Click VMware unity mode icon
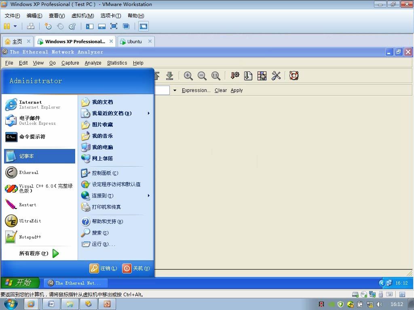The width and height of the screenshot is (414, 310). (126, 26)
